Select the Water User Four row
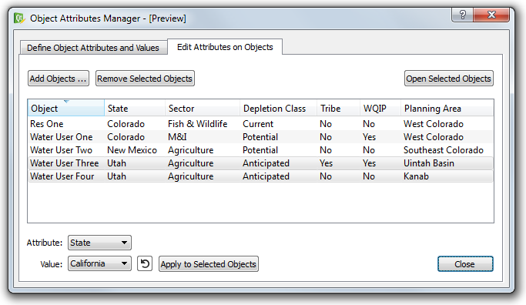The width and height of the screenshot is (526, 305). point(260,176)
